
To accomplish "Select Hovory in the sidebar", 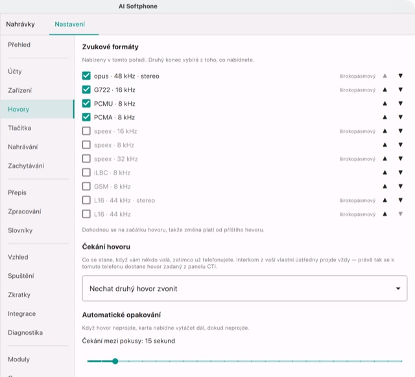I will point(38,109).
